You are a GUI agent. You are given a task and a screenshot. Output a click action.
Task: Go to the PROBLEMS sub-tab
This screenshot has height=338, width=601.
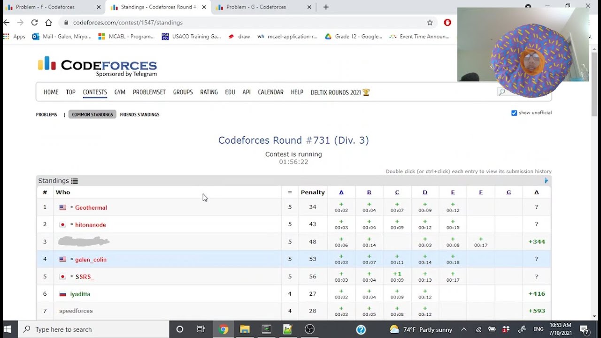click(46, 115)
